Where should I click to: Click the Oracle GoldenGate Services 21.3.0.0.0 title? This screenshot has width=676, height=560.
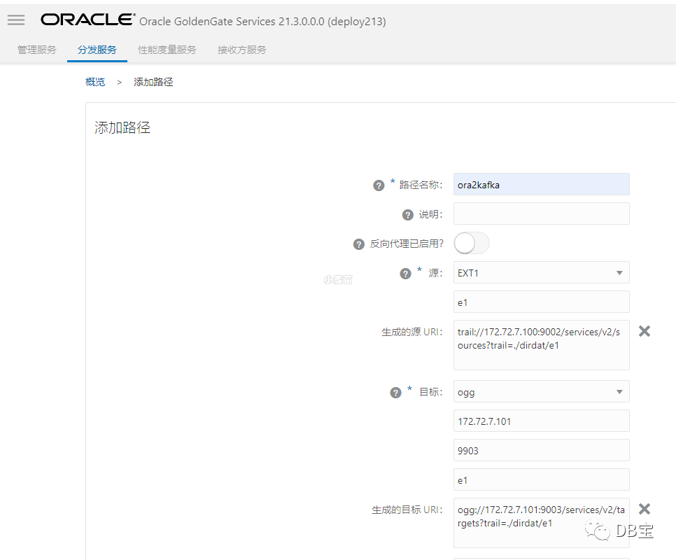262,22
